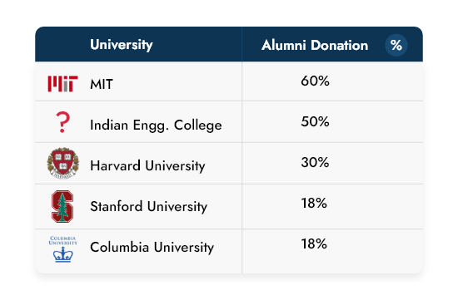The height and width of the screenshot is (300, 458).
Task: Click the 60% donation value
Action: tap(315, 81)
